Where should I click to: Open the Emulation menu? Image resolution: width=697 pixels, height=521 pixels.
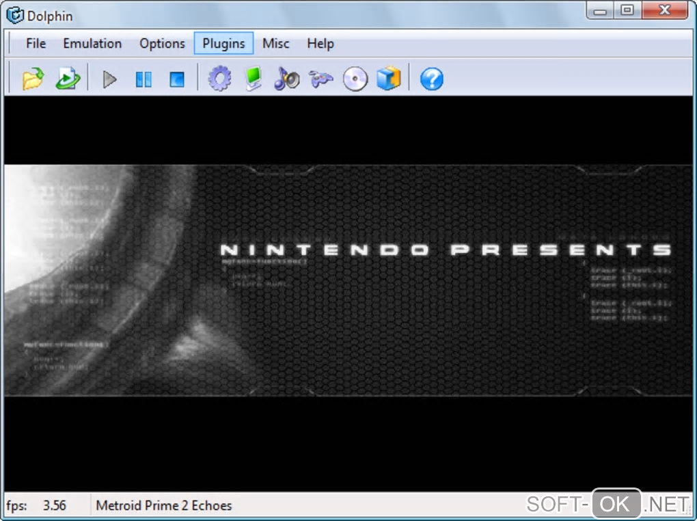point(92,44)
